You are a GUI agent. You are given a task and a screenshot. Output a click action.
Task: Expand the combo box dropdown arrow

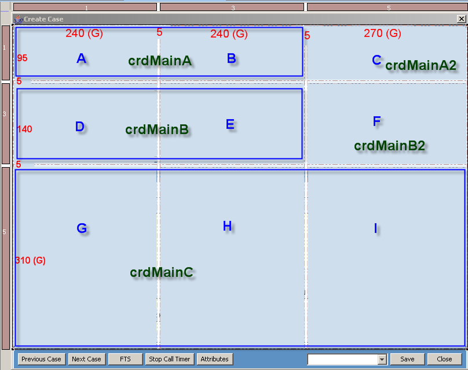[382, 359]
